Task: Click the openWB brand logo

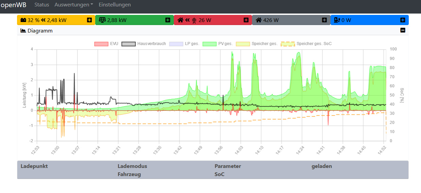Action: point(13,5)
